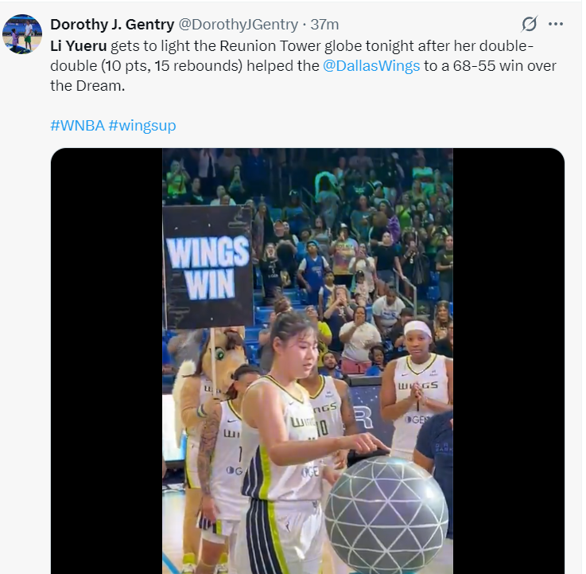Click the "the Dream." line of text

[x=87, y=86]
